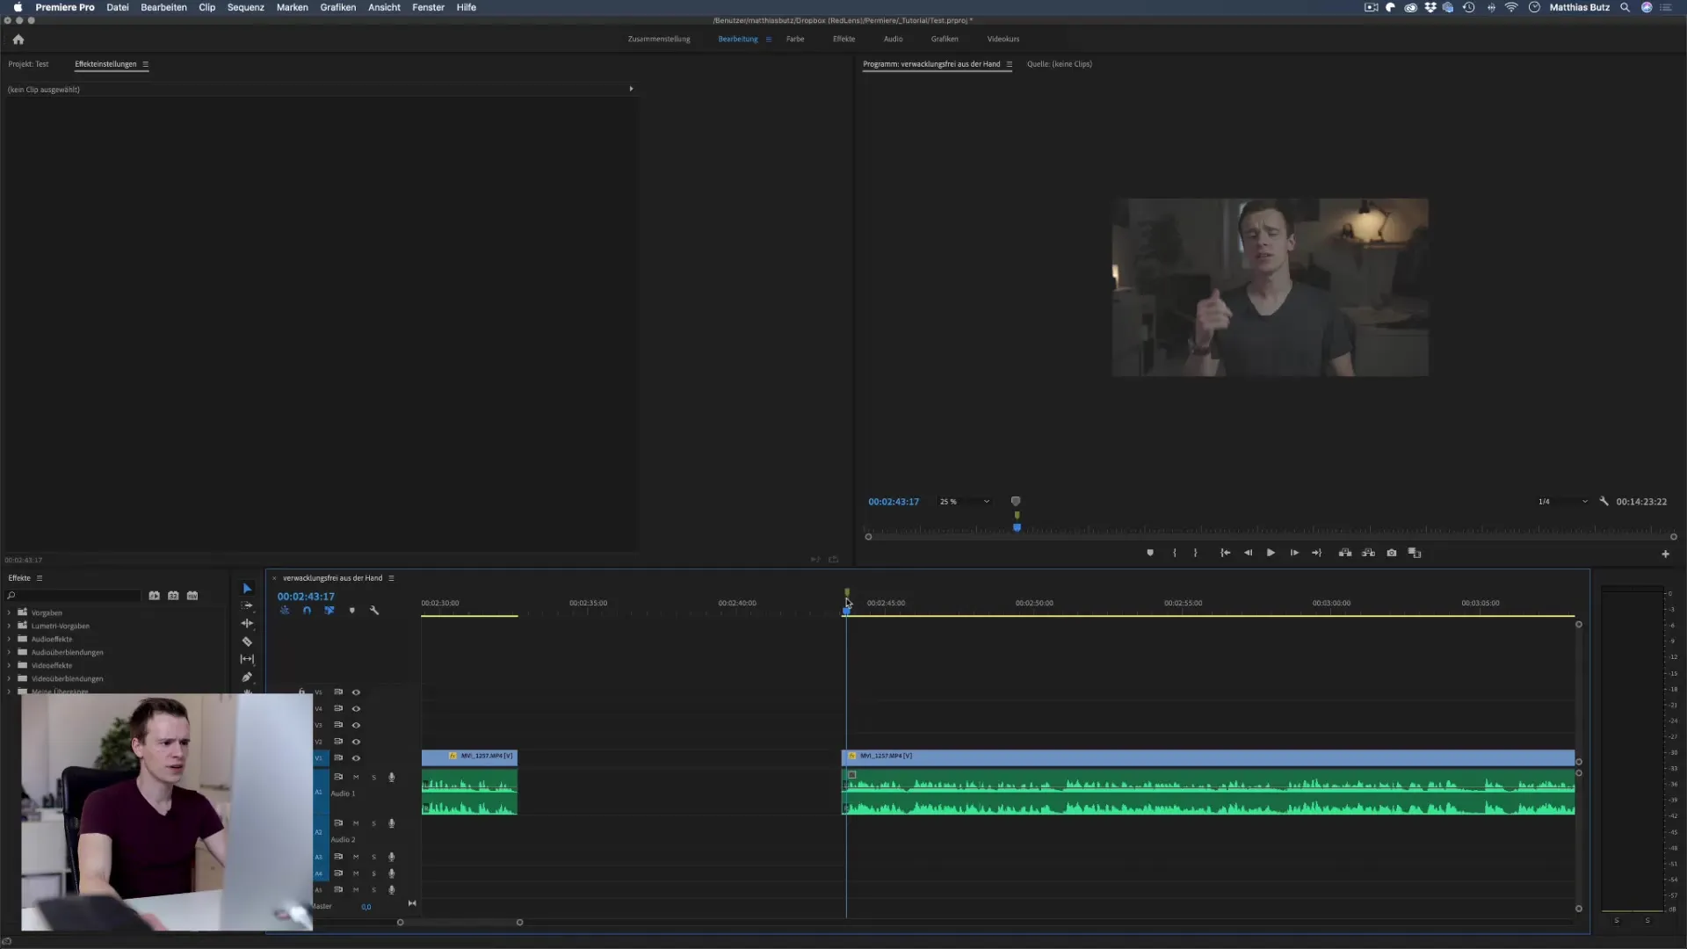
Task: Select the Selection arrow tool
Action: [x=247, y=588]
